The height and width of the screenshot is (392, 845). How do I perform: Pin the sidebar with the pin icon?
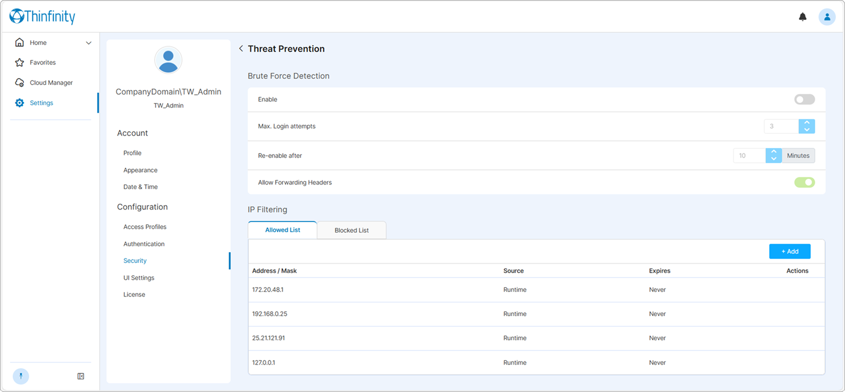[21, 376]
